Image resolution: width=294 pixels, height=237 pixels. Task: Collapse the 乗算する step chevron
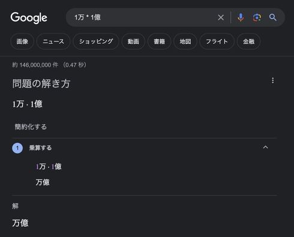pos(265,147)
